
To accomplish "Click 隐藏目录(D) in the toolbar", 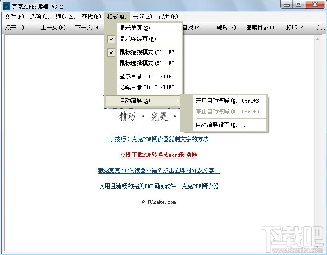I will pyautogui.click(x=261, y=28).
